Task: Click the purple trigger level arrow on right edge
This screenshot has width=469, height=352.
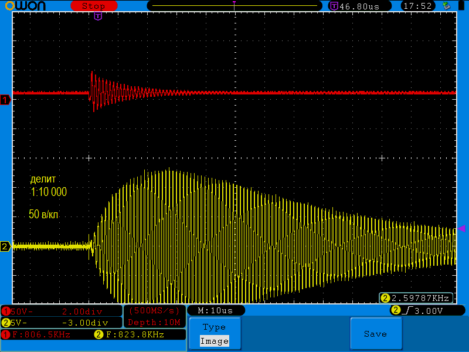Action: coord(461,228)
